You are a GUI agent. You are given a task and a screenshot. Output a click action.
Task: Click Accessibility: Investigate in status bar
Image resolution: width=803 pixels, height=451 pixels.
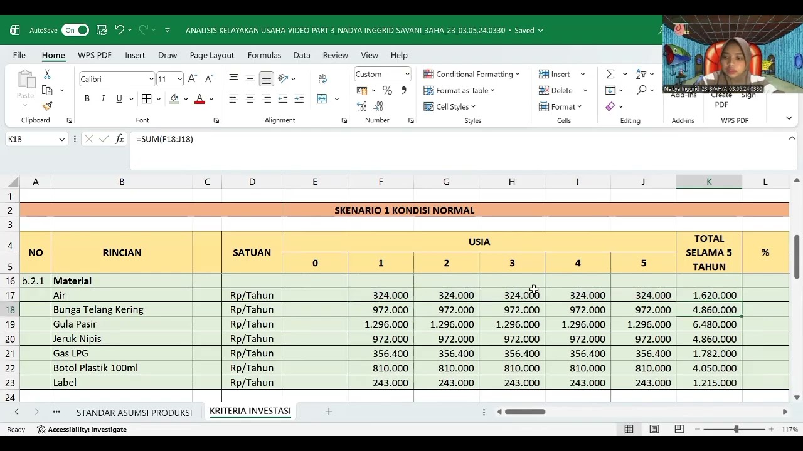82,430
